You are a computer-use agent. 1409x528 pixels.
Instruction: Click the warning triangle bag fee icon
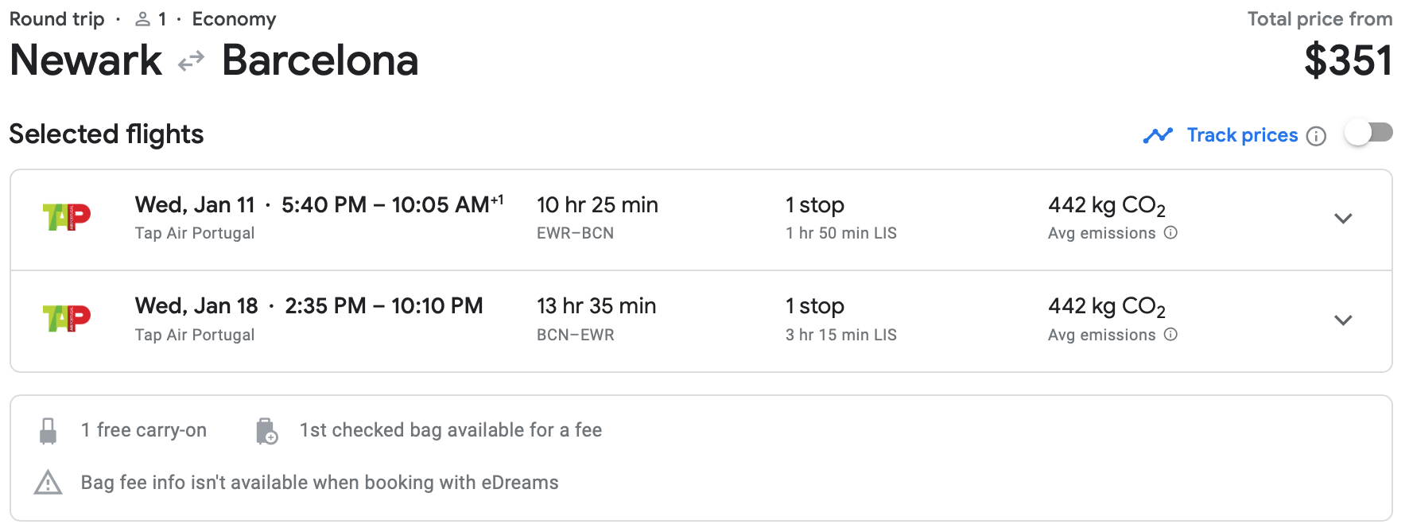49,483
